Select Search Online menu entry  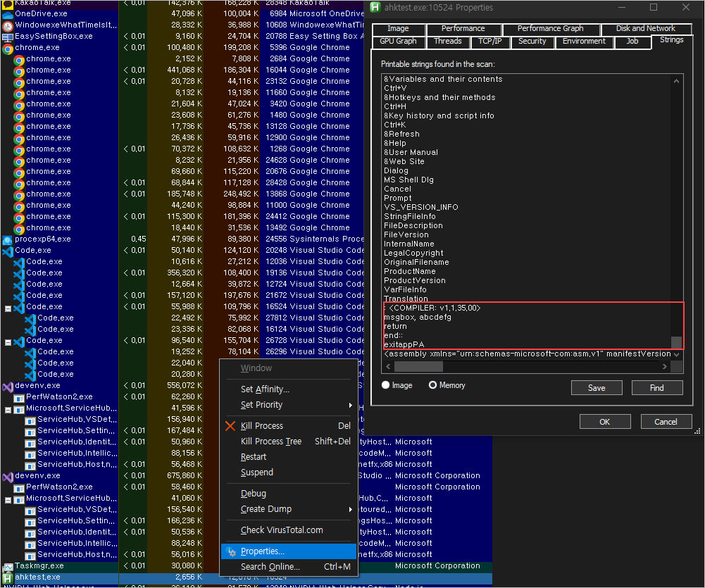[288, 567]
